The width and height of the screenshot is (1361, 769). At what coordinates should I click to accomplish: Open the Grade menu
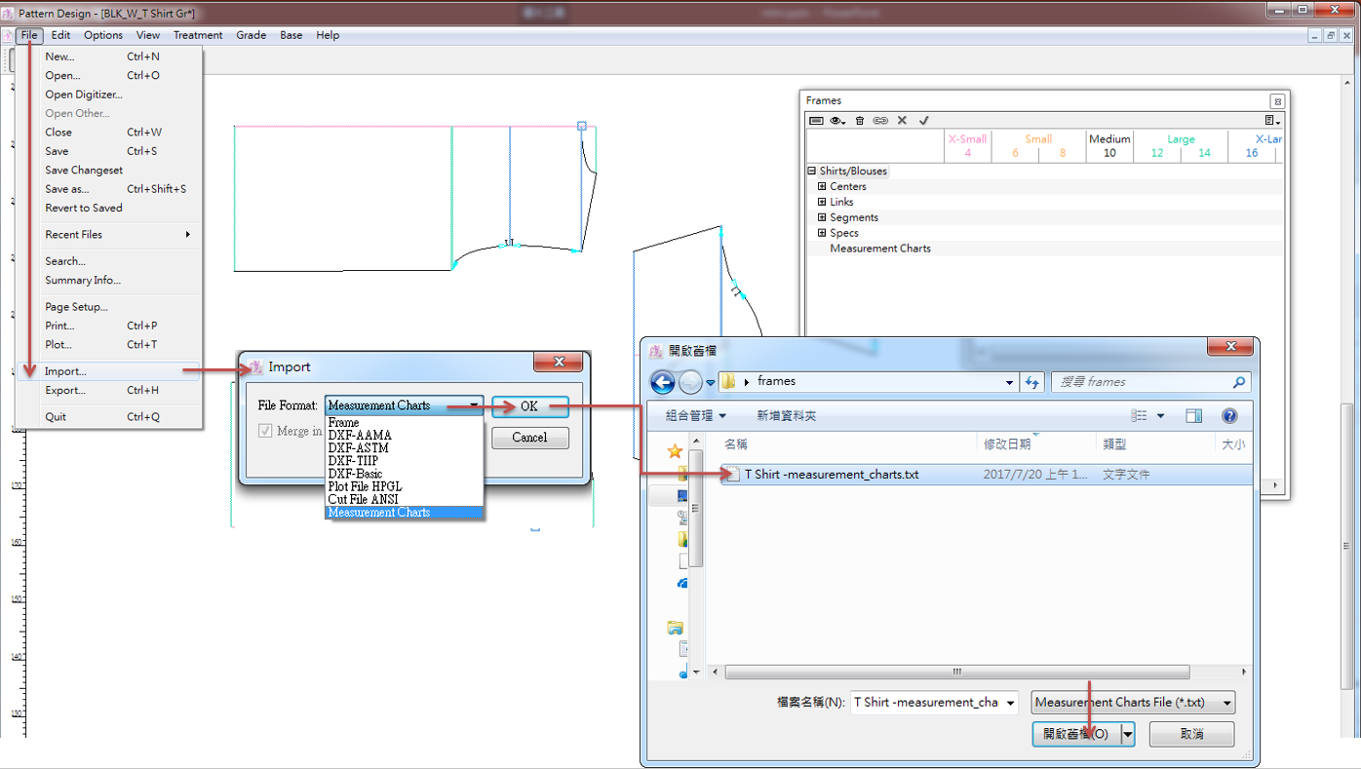pos(251,35)
